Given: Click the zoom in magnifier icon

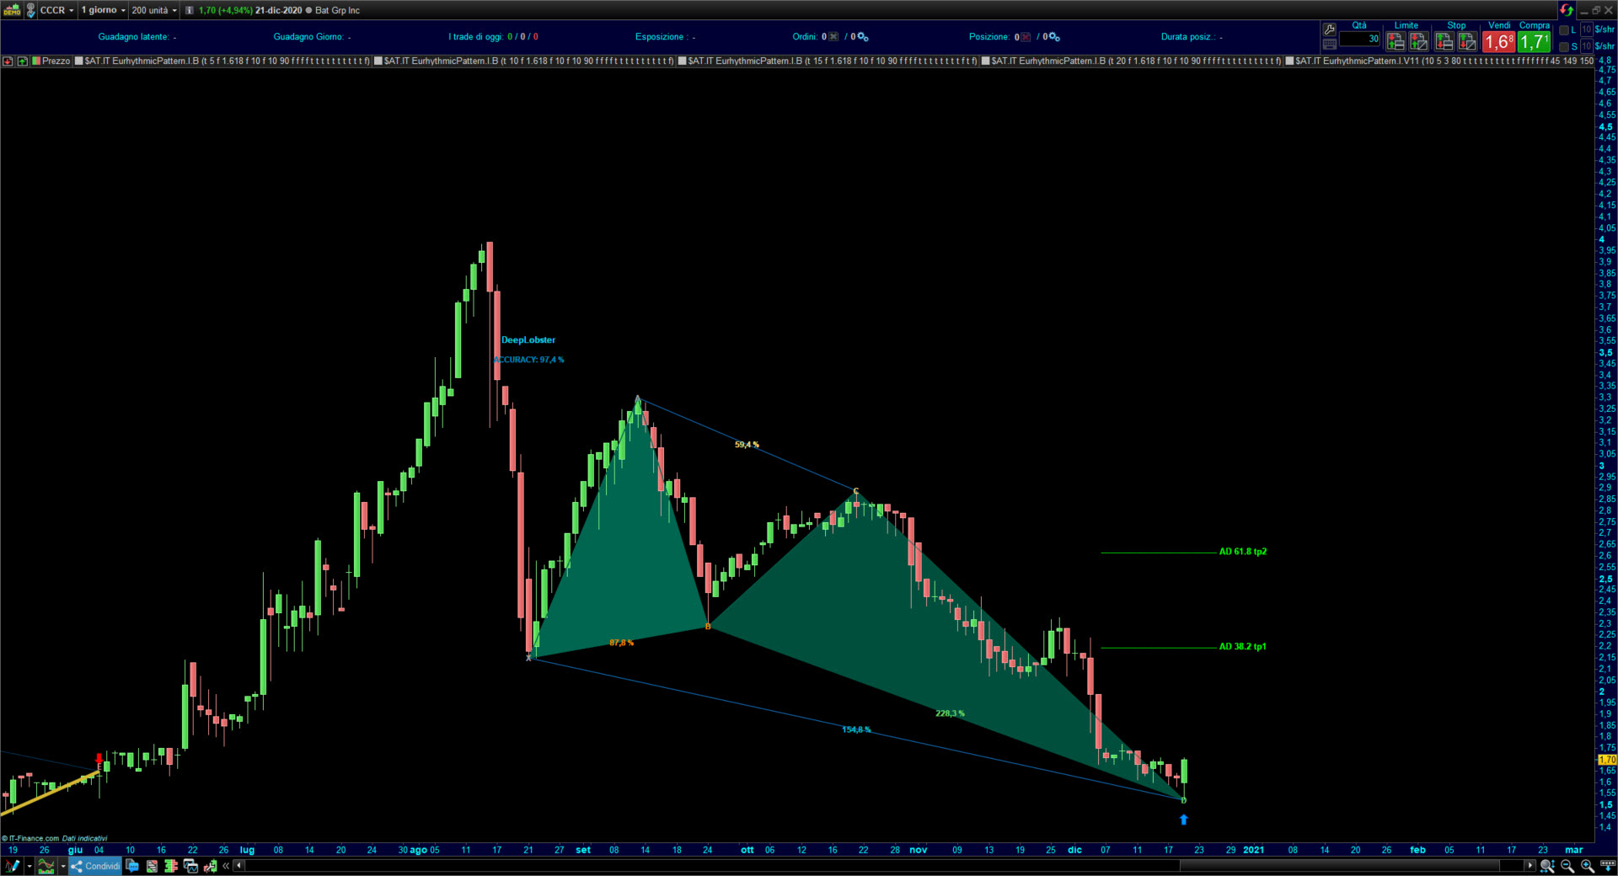Looking at the screenshot, I should [1588, 866].
